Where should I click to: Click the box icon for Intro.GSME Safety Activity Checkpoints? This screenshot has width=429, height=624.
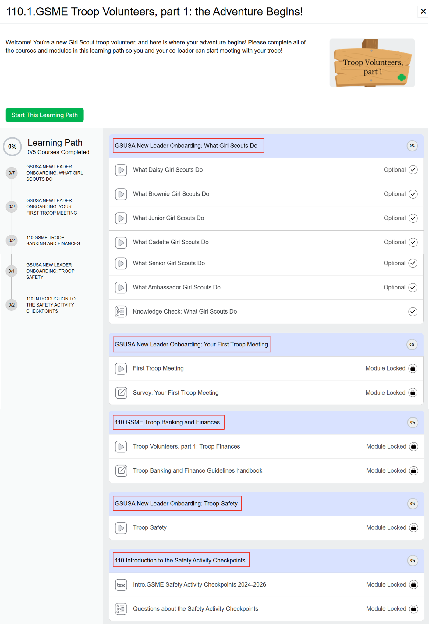pos(121,585)
